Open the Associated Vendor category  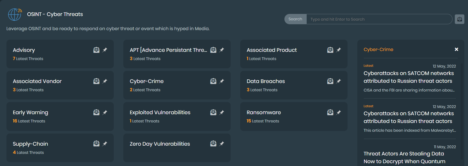click(x=37, y=81)
